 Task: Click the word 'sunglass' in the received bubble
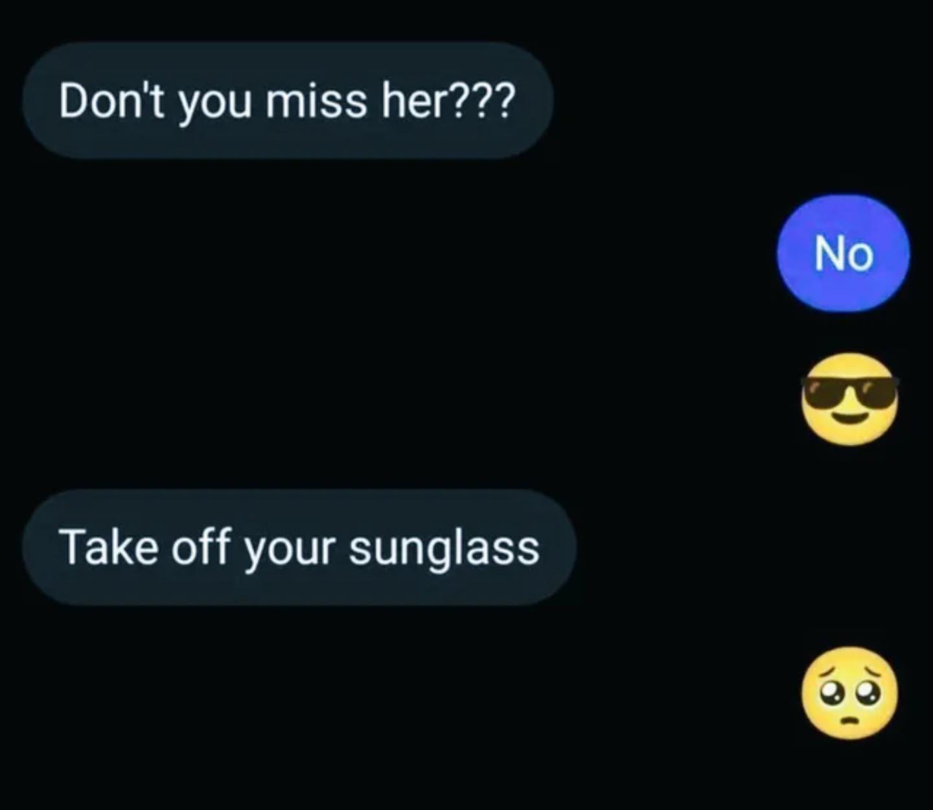(x=444, y=549)
